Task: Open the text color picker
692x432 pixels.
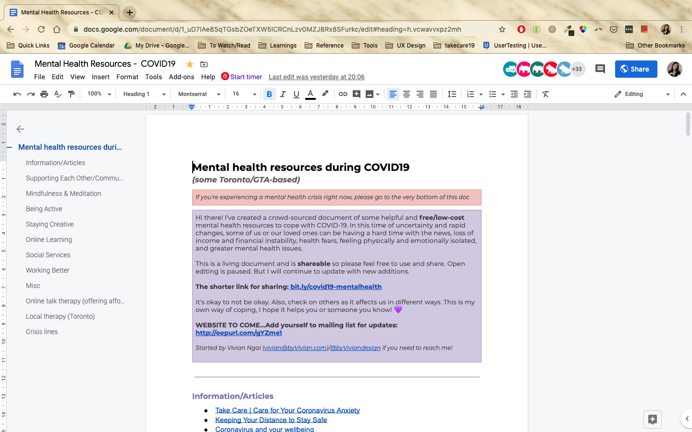Action: click(310, 94)
